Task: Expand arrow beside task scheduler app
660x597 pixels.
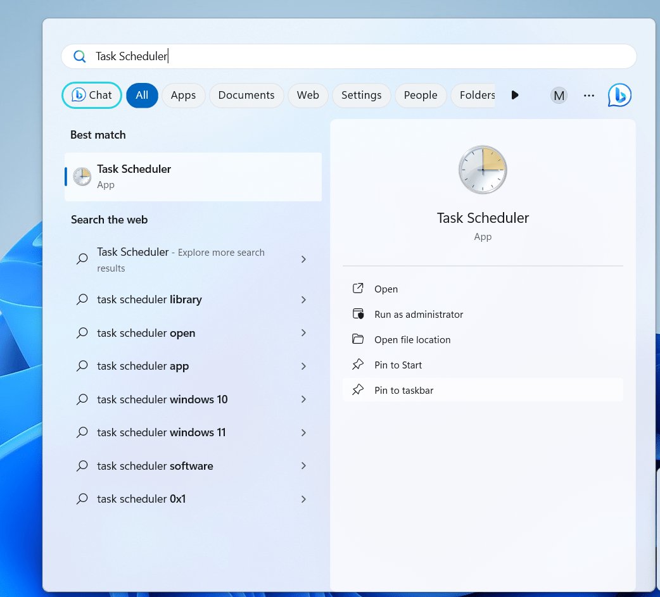Action: (x=303, y=366)
